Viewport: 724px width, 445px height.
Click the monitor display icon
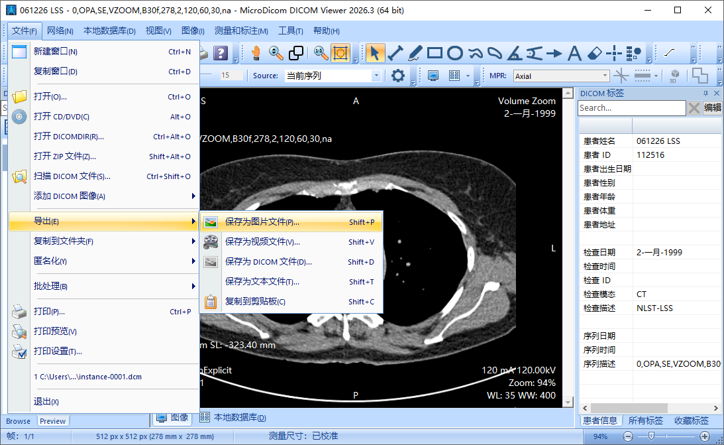pos(433,76)
